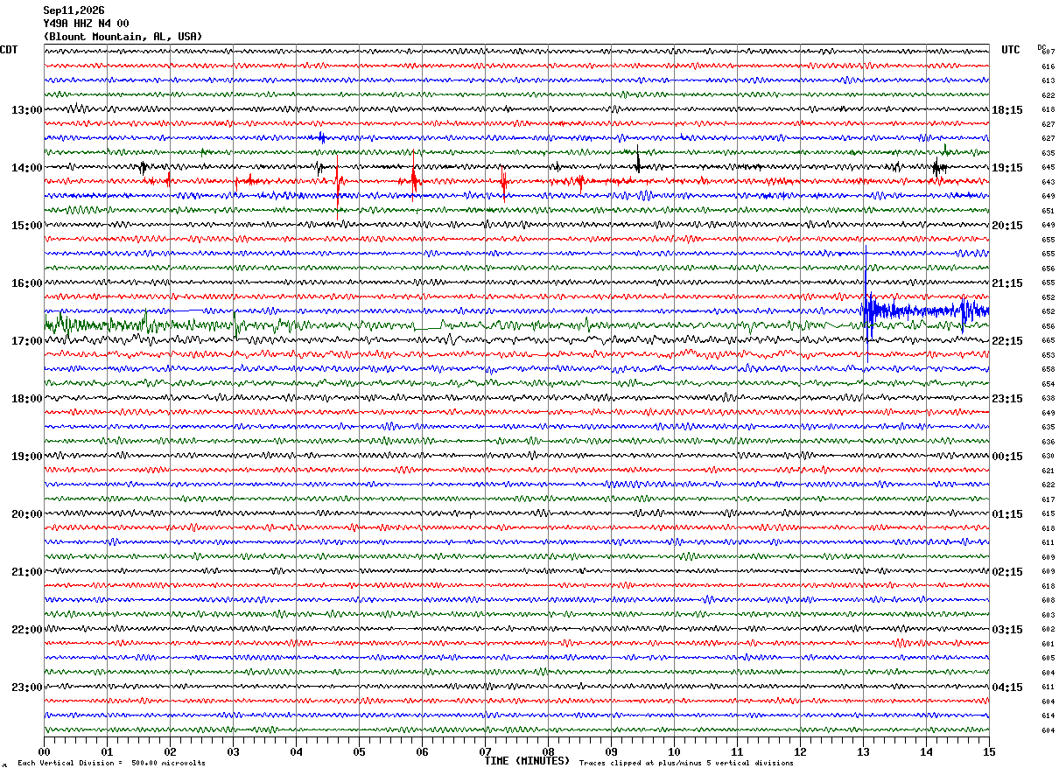
Task: Click the tall red spike near minute 6
Action: pos(414,175)
